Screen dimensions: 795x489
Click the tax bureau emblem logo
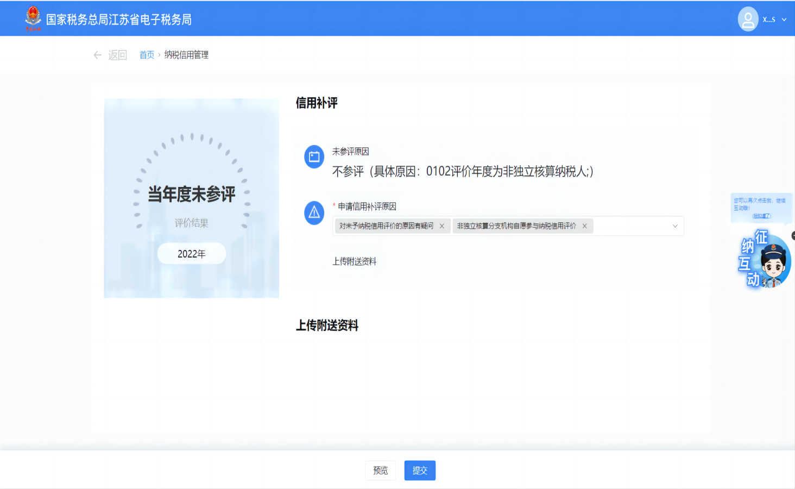click(x=33, y=18)
